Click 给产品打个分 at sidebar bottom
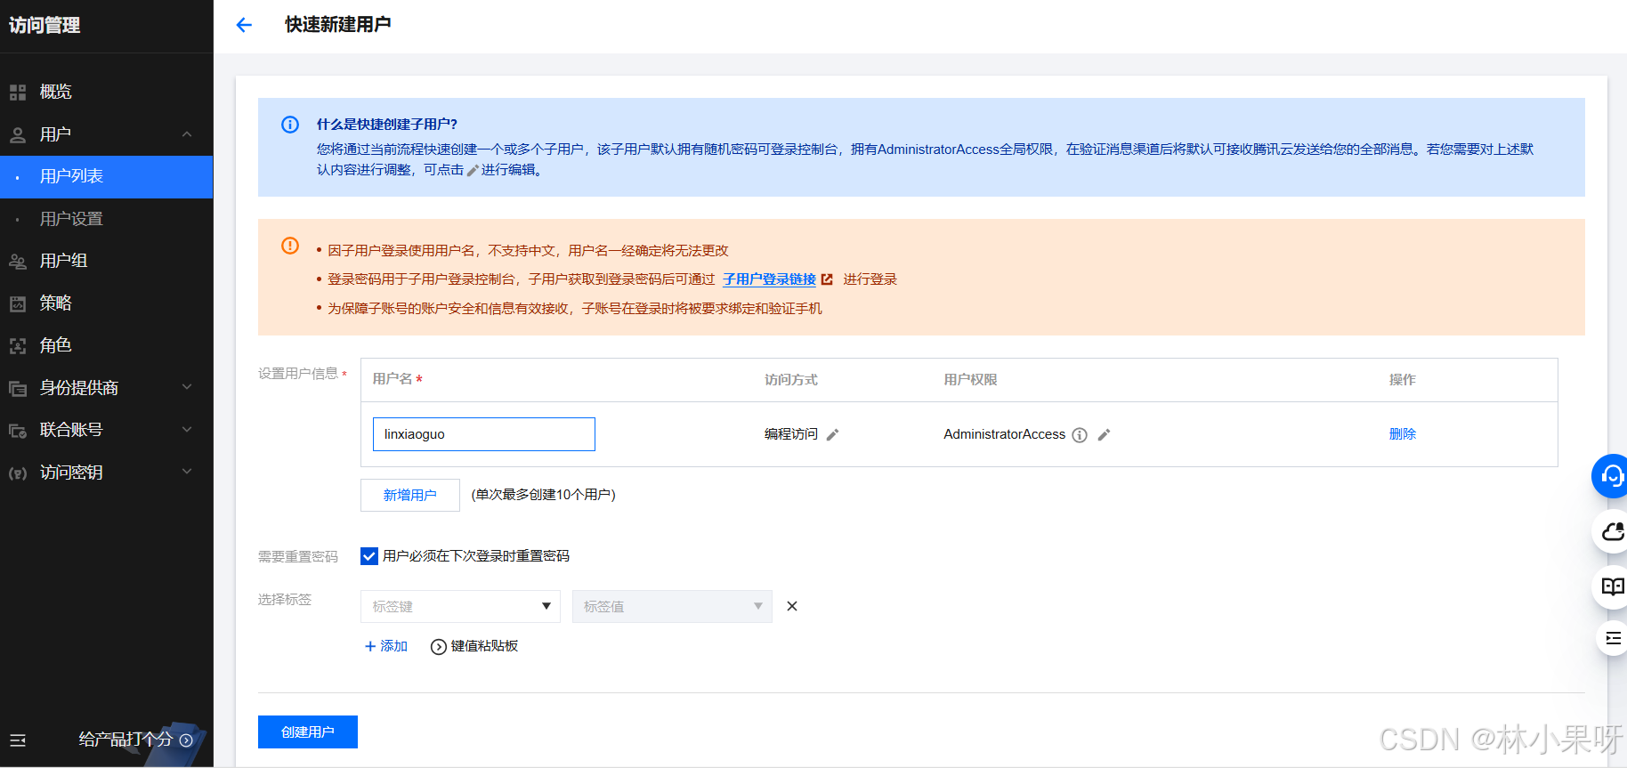1627x768 pixels. [125, 740]
